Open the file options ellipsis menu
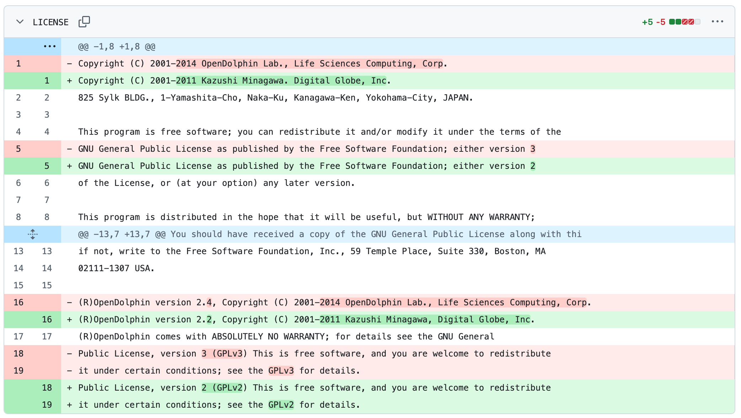The image size is (741, 418). click(x=717, y=22)
